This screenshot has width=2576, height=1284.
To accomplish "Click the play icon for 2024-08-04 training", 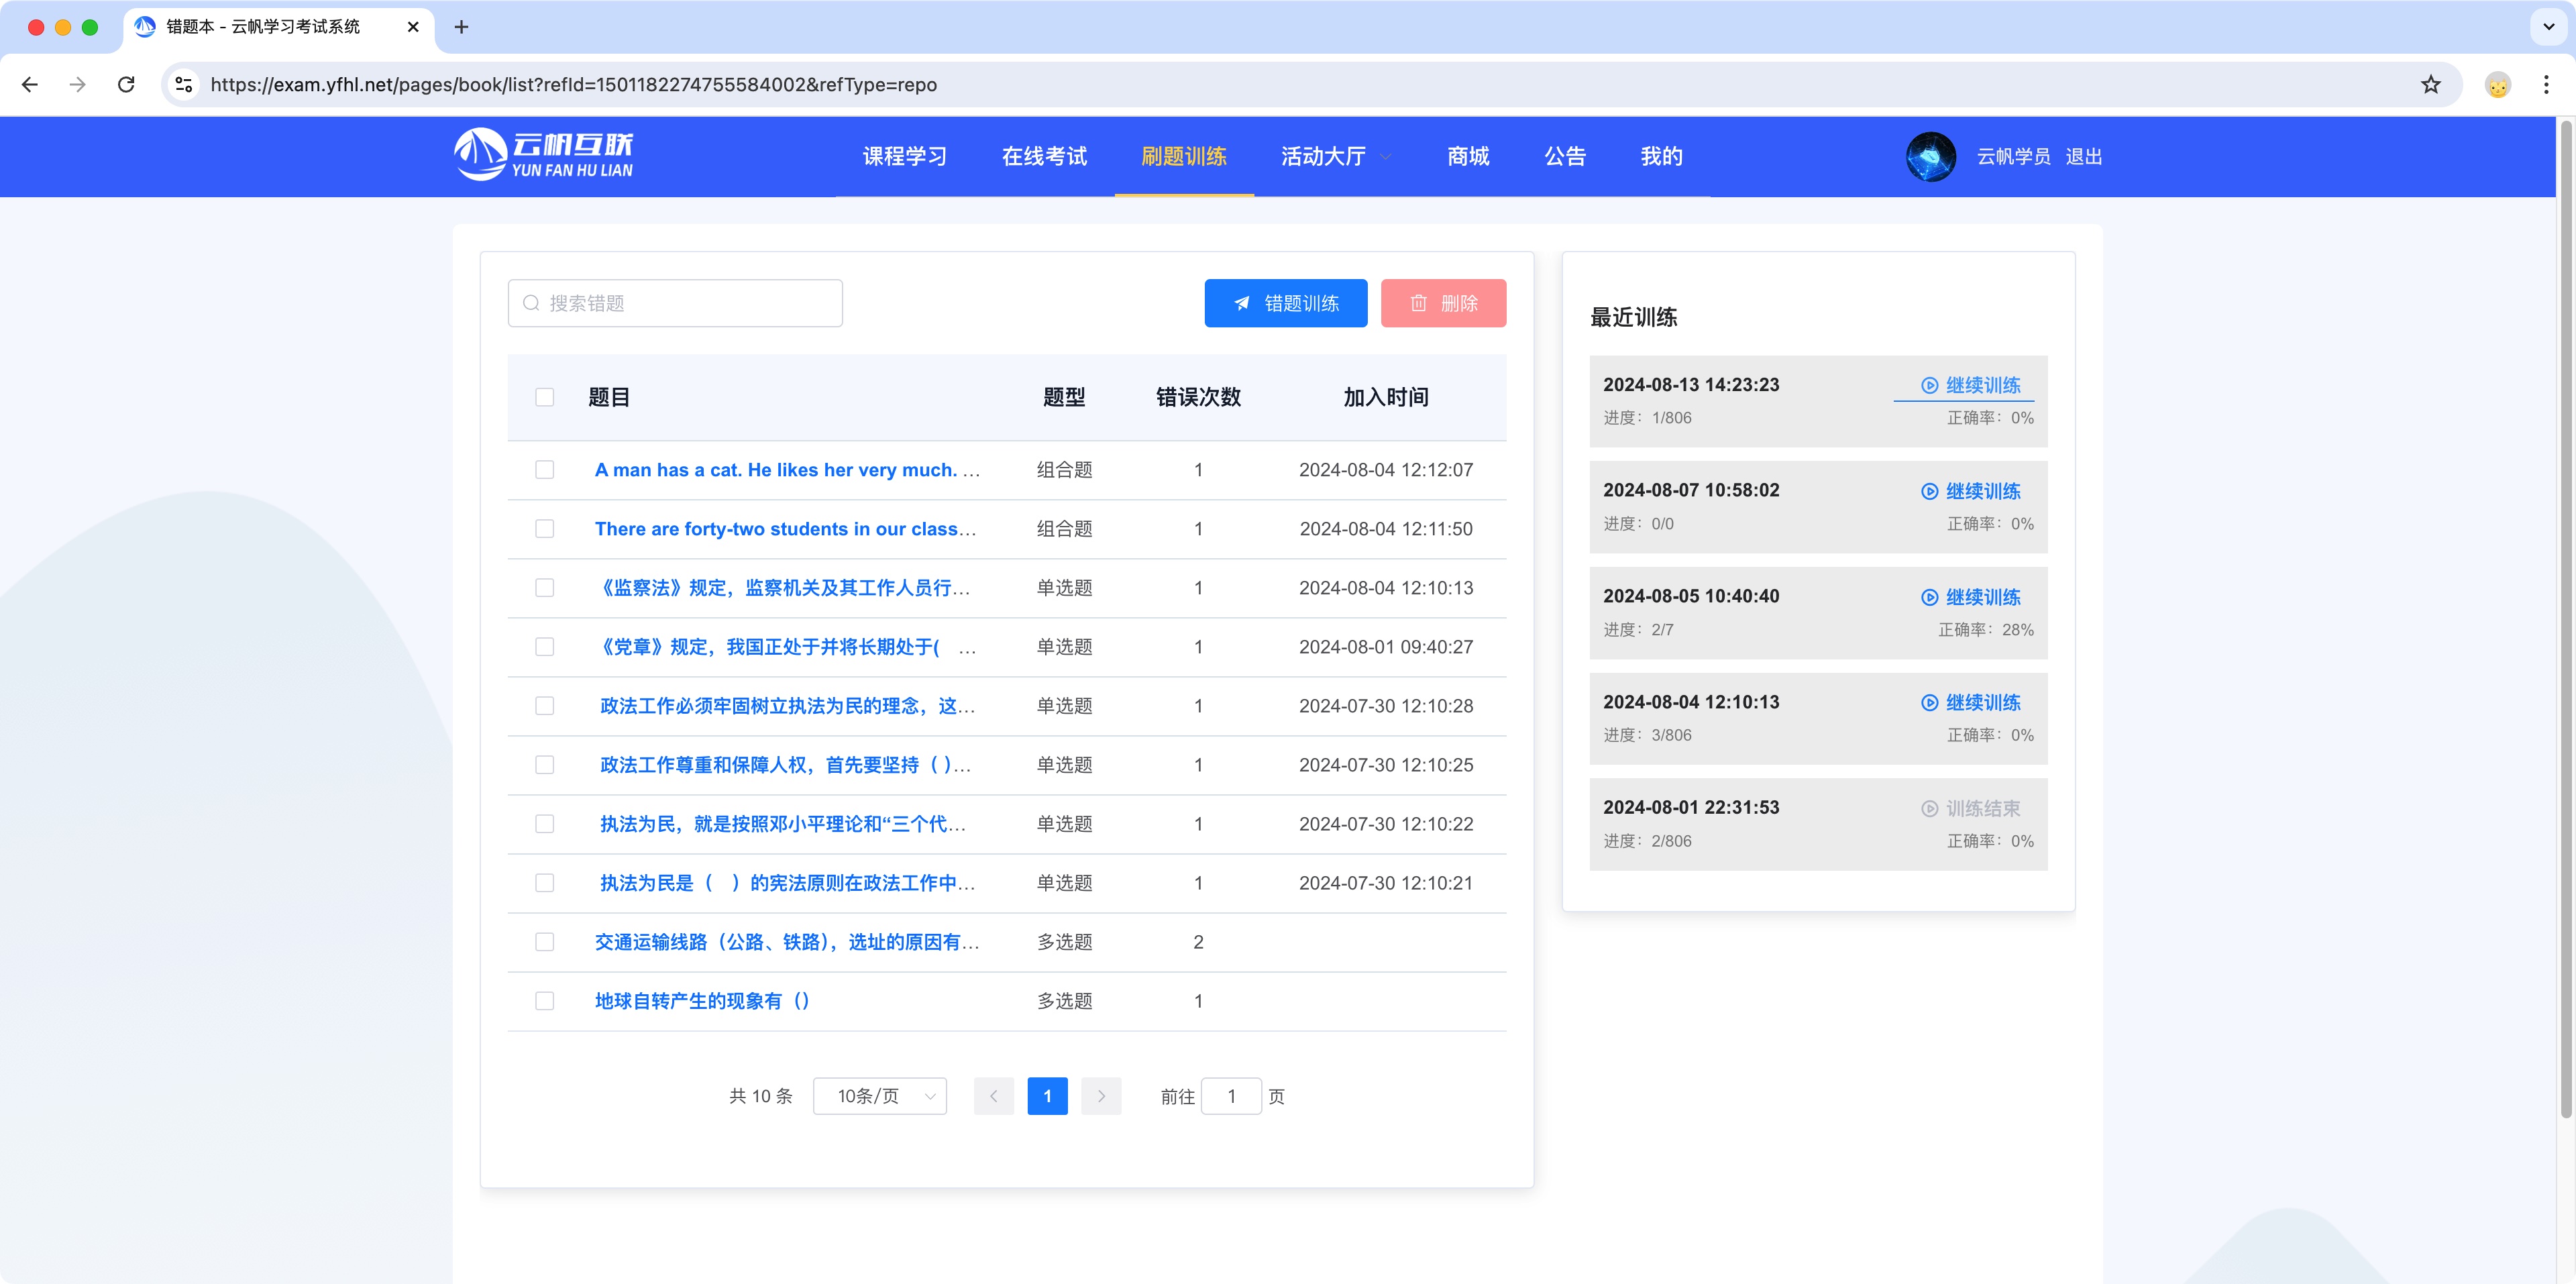I will (x=1929, y=703).
